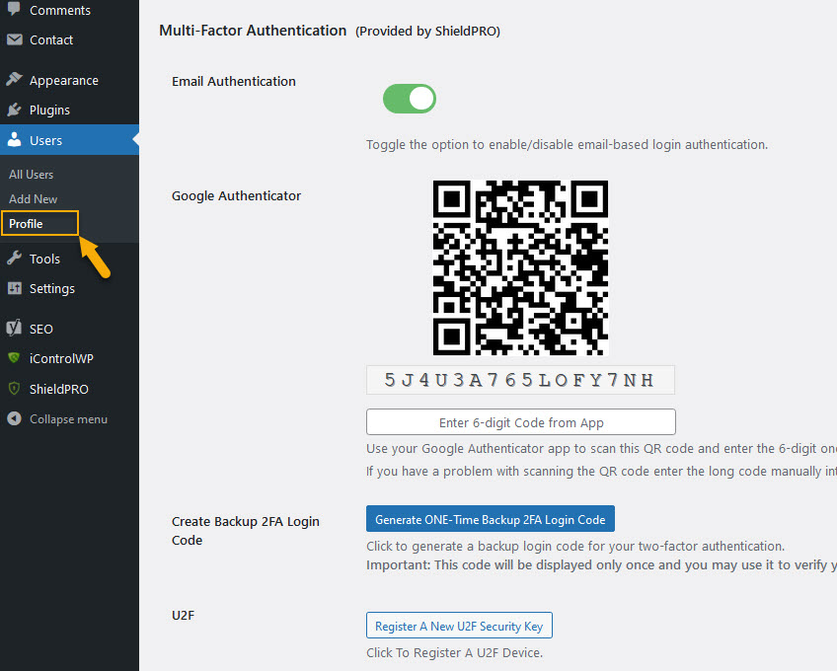Register A New U2F Security Key
Image resolution: width=837 pixels, height=671 pixels.
coord(459,626)
